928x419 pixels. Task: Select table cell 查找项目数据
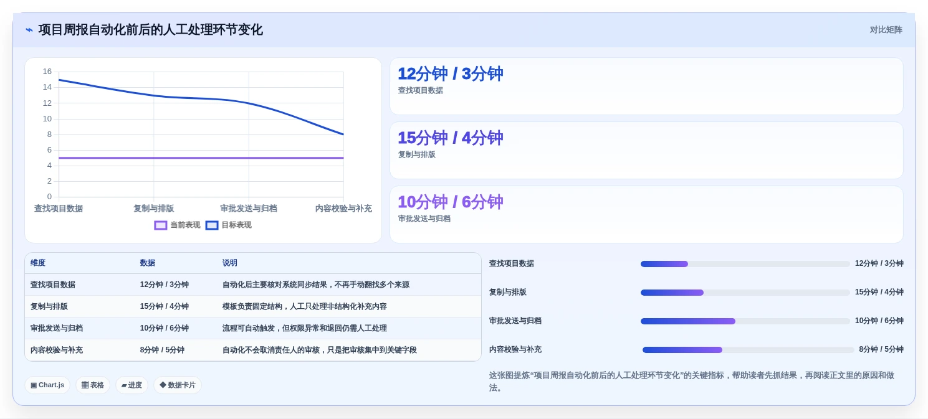click(x=53, y=285)
